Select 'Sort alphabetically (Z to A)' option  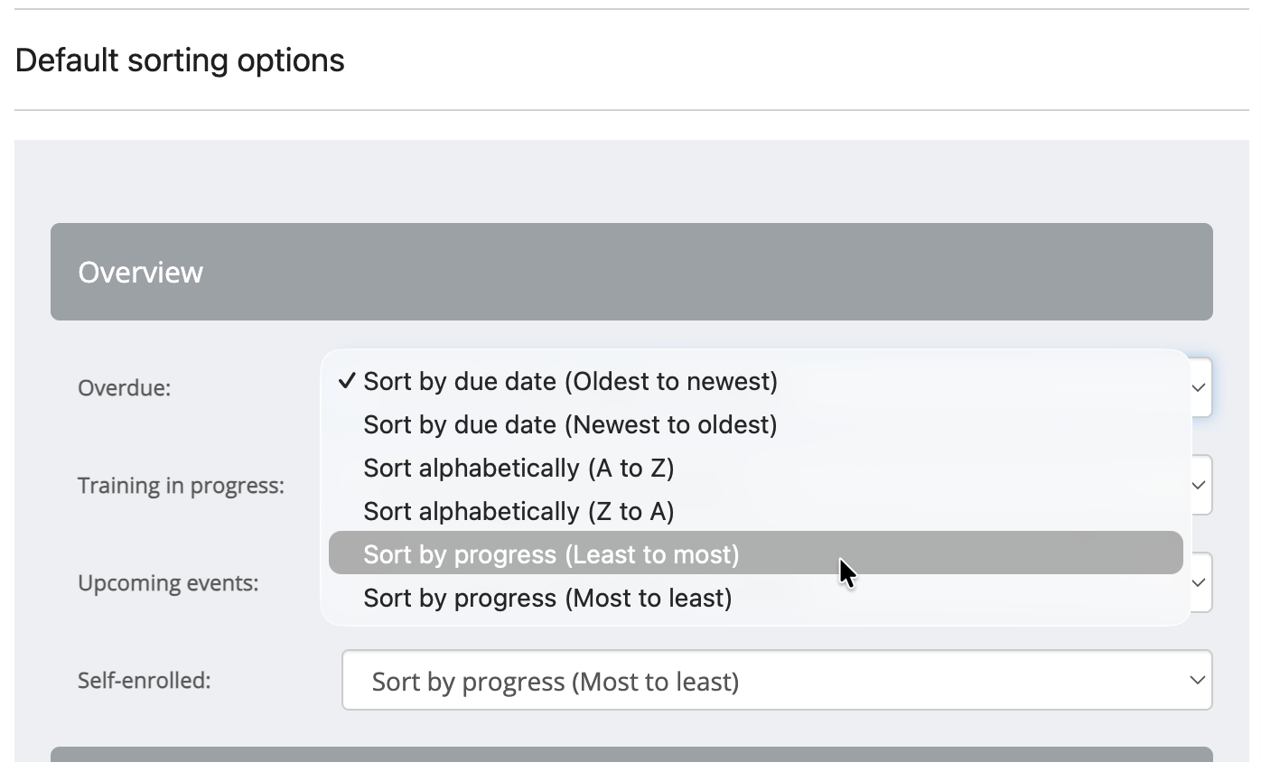[x=518, y=512]
